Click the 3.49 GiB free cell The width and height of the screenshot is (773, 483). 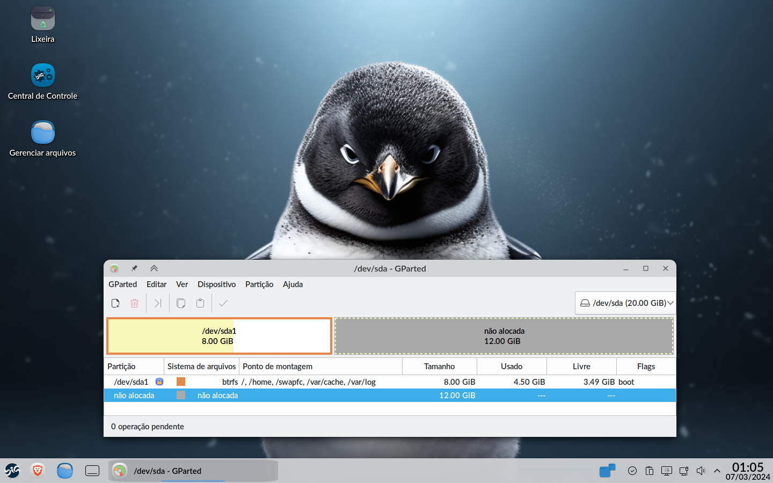click(x=599, y=382)
